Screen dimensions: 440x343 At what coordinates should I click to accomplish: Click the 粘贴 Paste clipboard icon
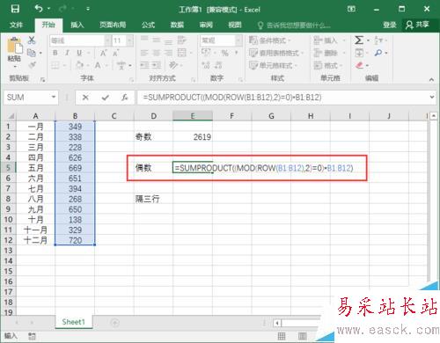pos(14,46)
